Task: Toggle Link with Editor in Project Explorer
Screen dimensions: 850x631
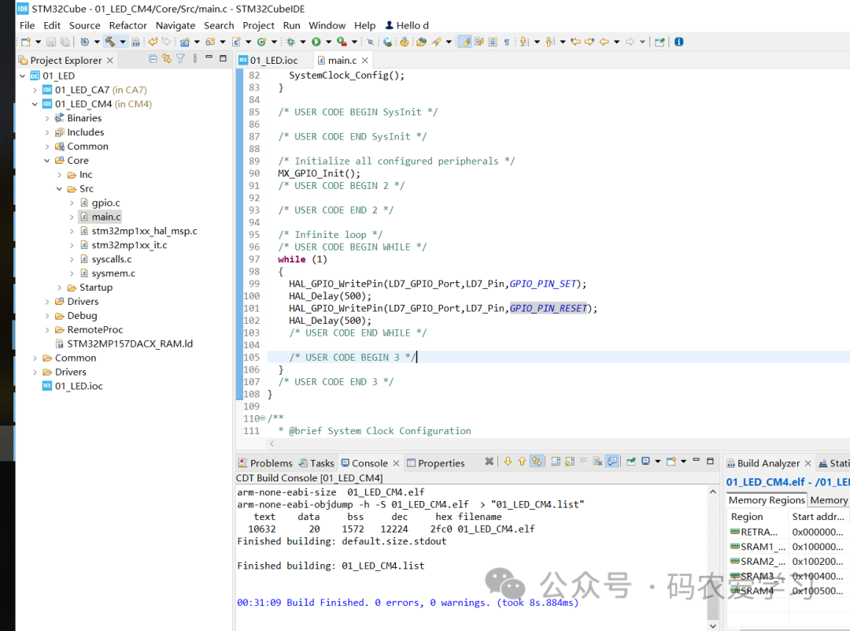Action: coord(166,58)
